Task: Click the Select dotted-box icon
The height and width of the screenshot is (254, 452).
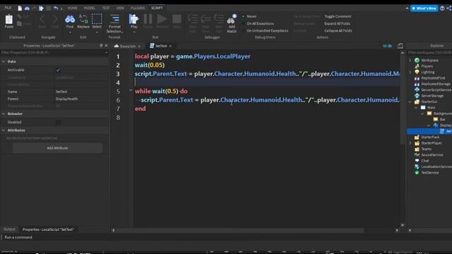Action: tap(97, 19)
